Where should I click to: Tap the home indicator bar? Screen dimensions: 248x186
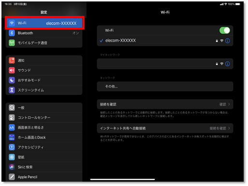pos(123,179)
